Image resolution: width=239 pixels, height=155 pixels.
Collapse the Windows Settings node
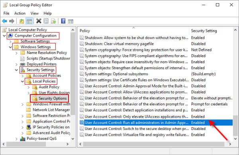10,47
